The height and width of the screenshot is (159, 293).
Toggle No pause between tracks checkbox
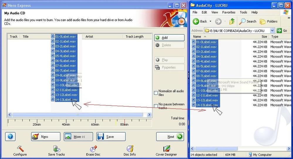coord(156,106)
